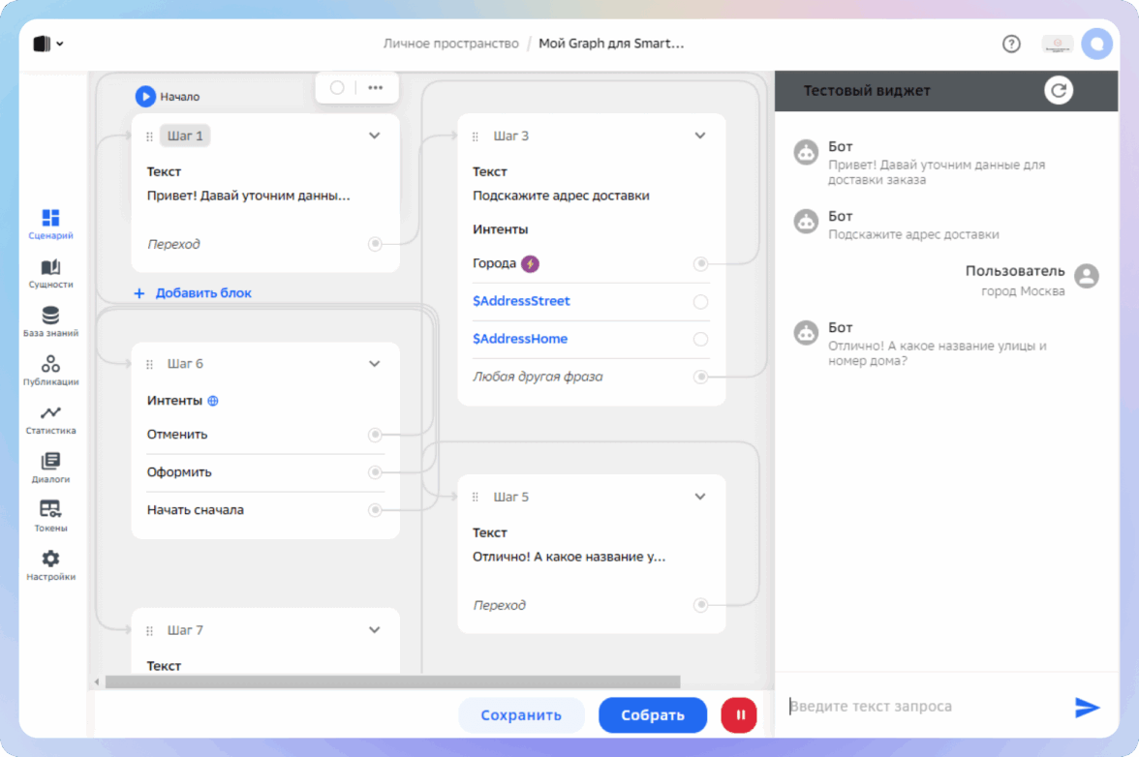The image size is (1139, 757).
Task: Open dropdown arrow next to app logo
Action: (60, 44)
